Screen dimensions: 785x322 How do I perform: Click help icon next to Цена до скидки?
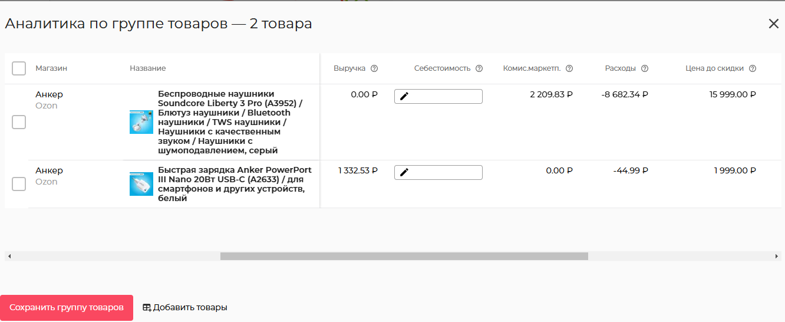coord(753,68)
